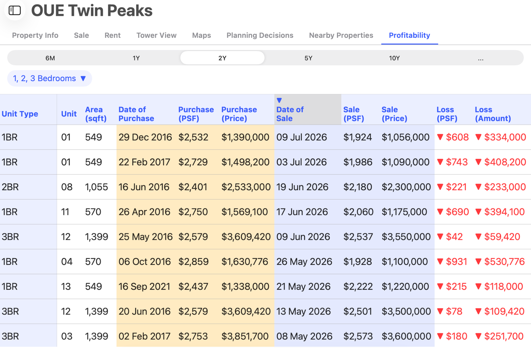Open the Rent tab
Screen dimensions: 531x348
tap(113, 35)
